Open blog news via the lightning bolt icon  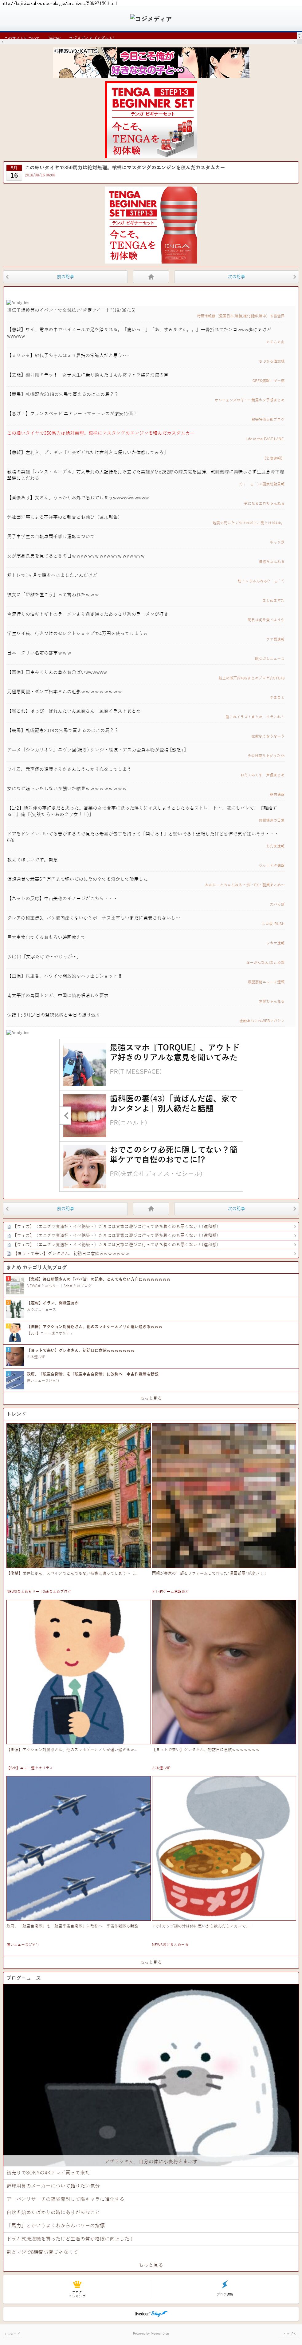tap(225, 2287)
